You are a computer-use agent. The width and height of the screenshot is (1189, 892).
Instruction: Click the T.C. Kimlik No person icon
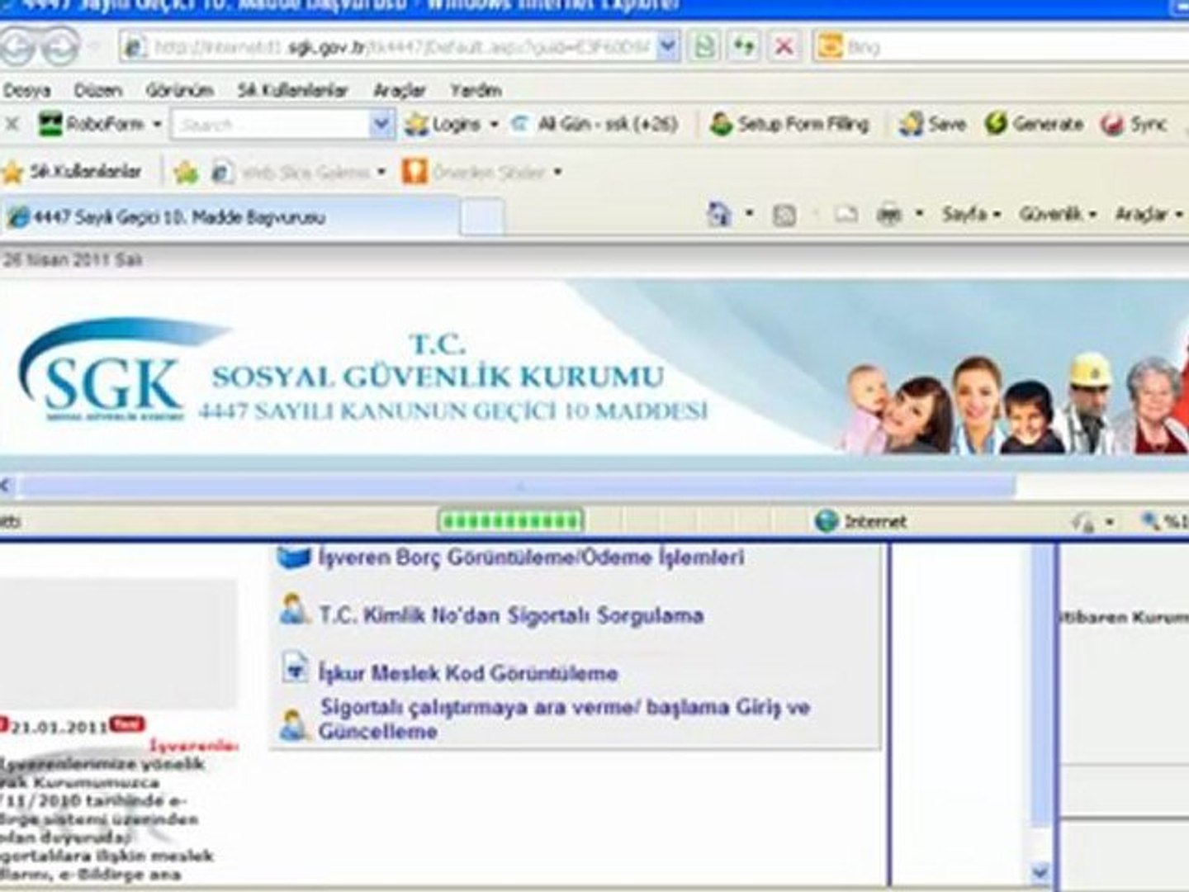click(x=293, y=610)
